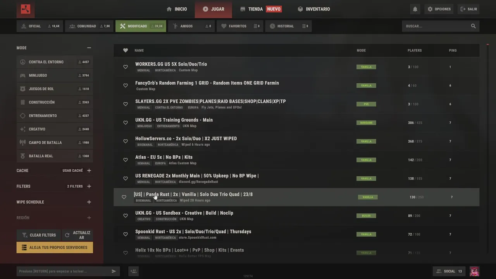Favorite UKN.GG US Sandbox server

click(x=126, y=216)
